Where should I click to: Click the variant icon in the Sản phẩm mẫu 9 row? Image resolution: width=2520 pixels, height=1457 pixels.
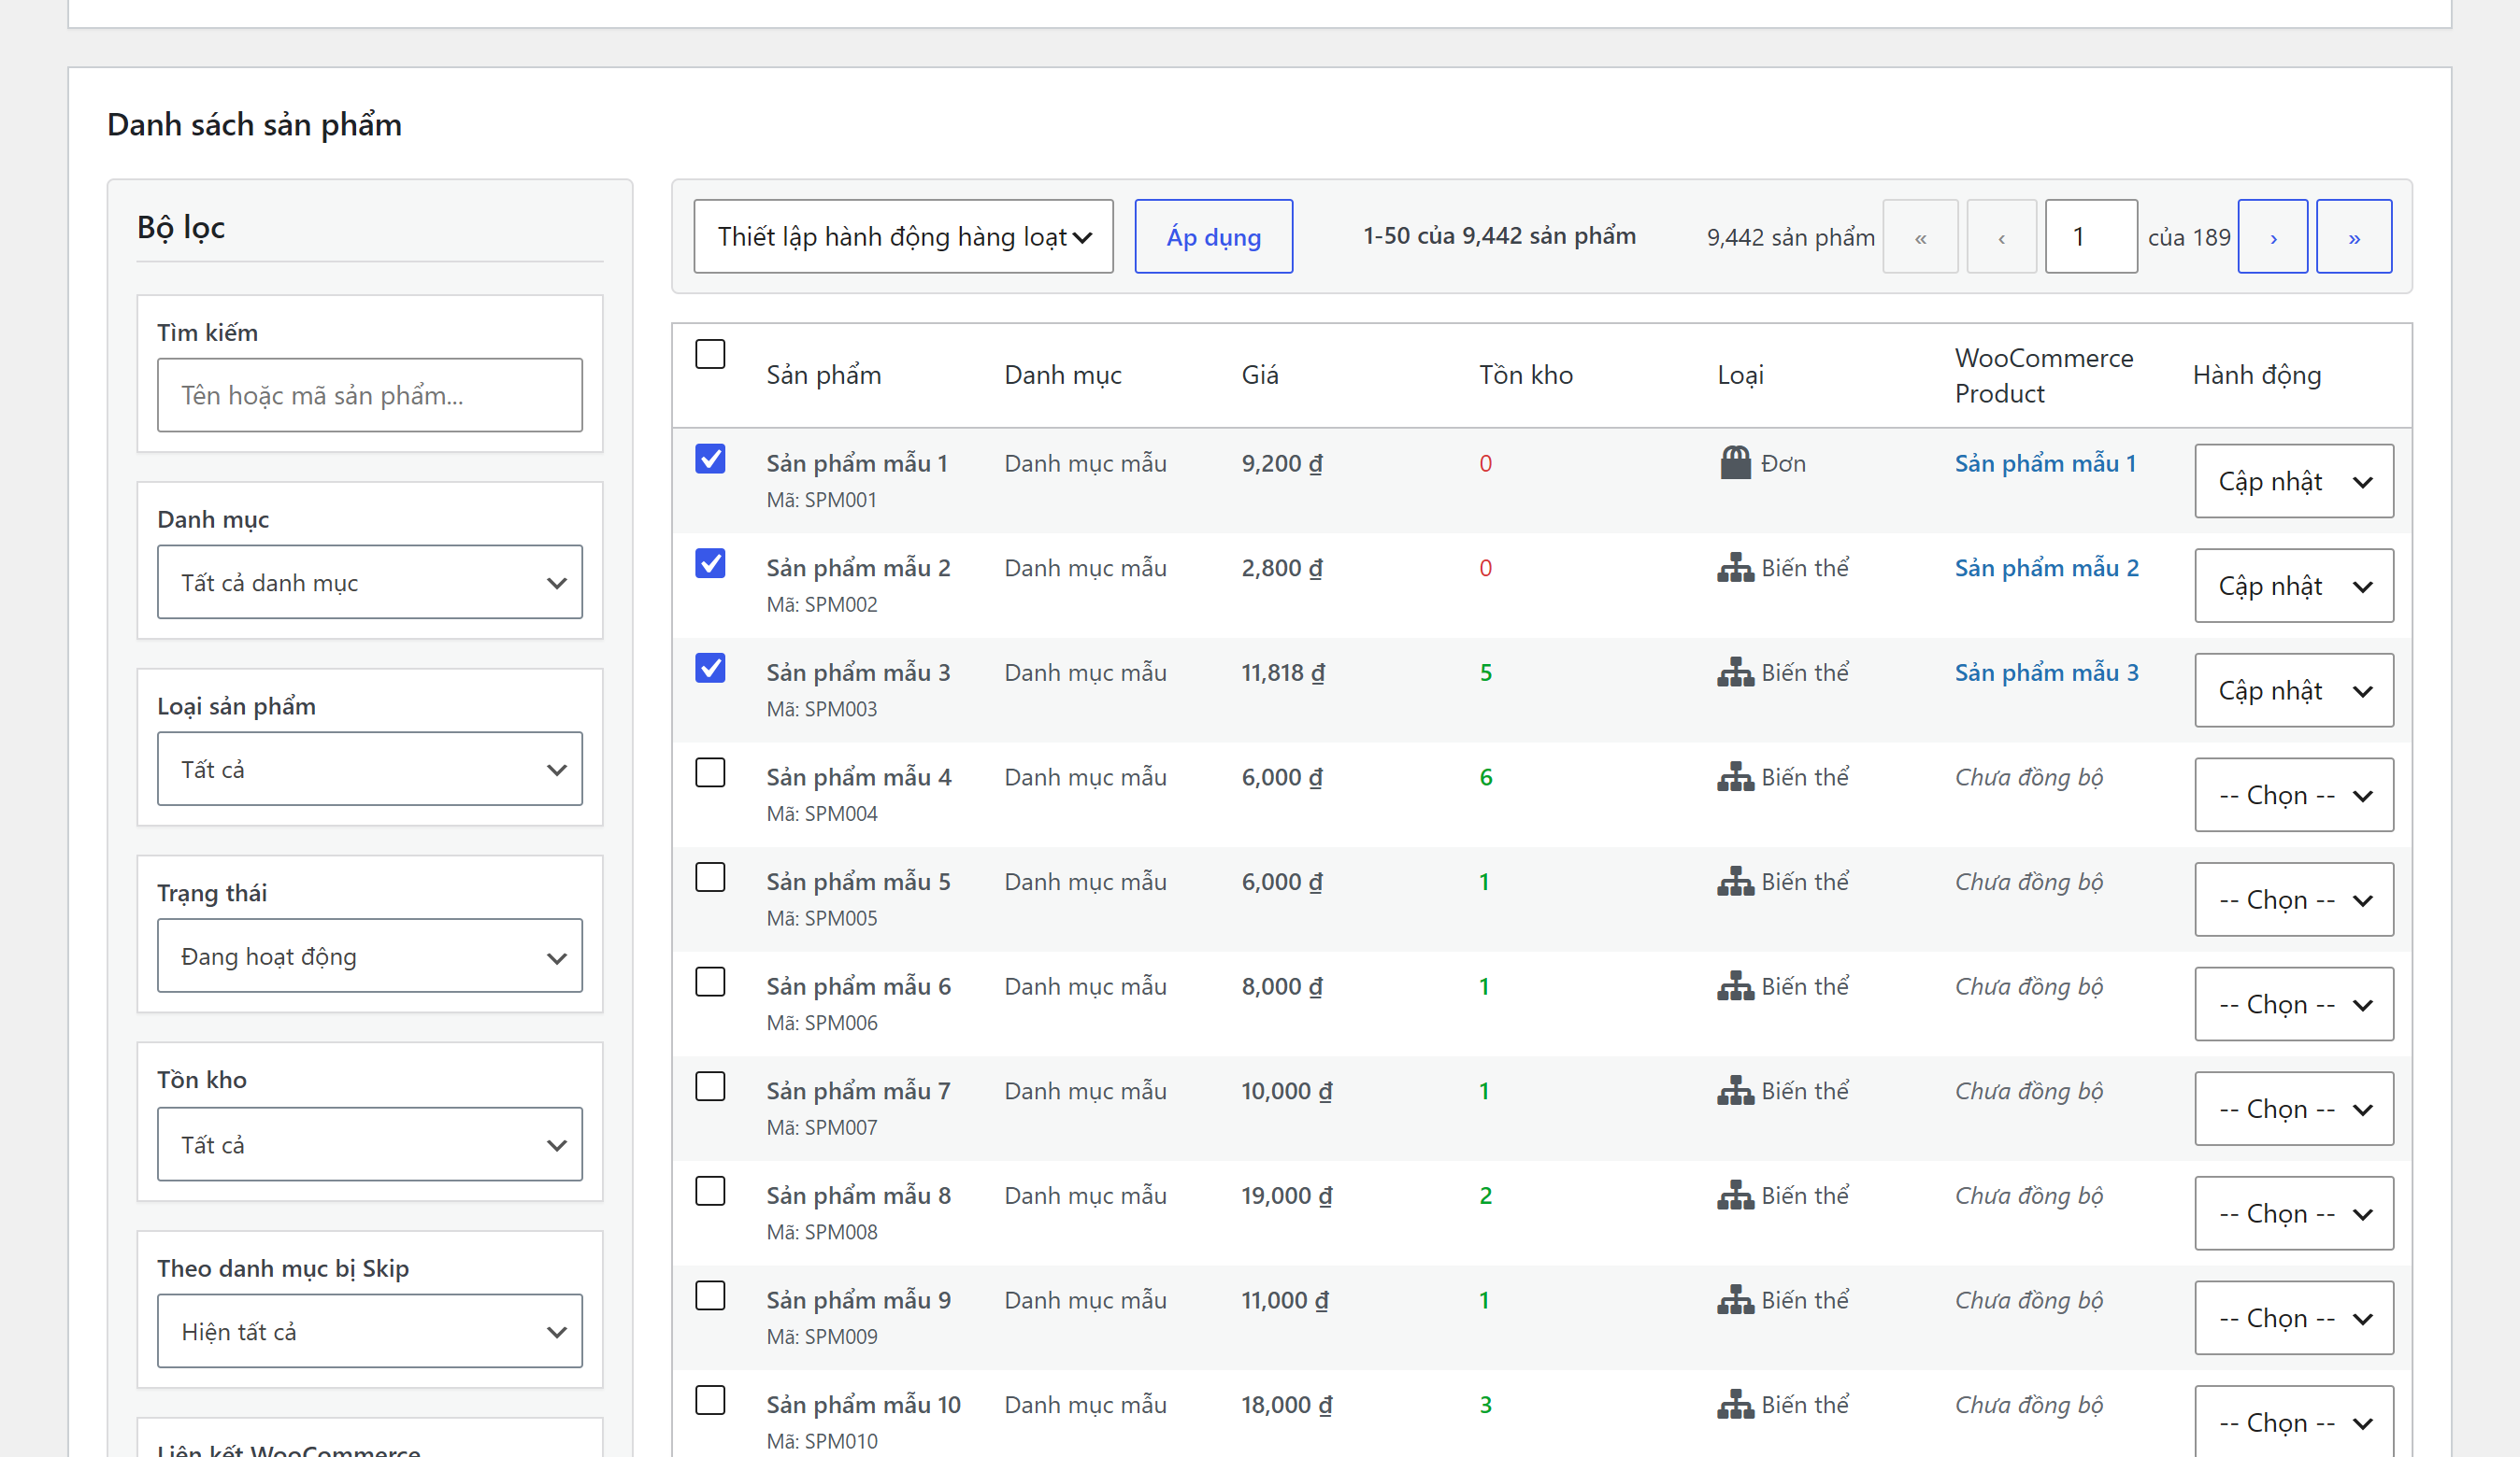click(1735, 1300)
